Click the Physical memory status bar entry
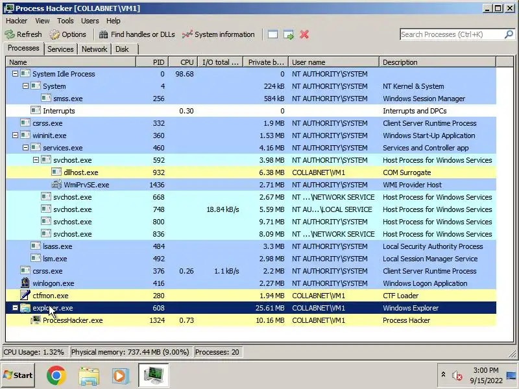Screen dimensions: 519x389 [x=130, y=351]
